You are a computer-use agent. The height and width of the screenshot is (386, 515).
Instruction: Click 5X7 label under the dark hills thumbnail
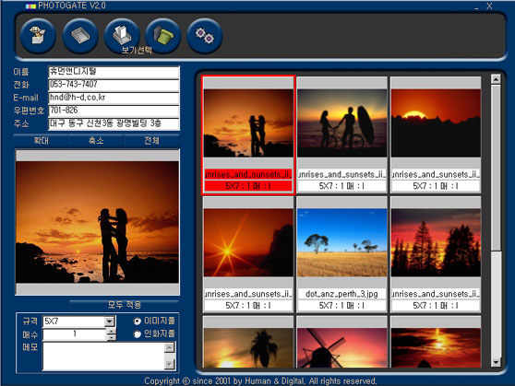[x=436, y=186]
